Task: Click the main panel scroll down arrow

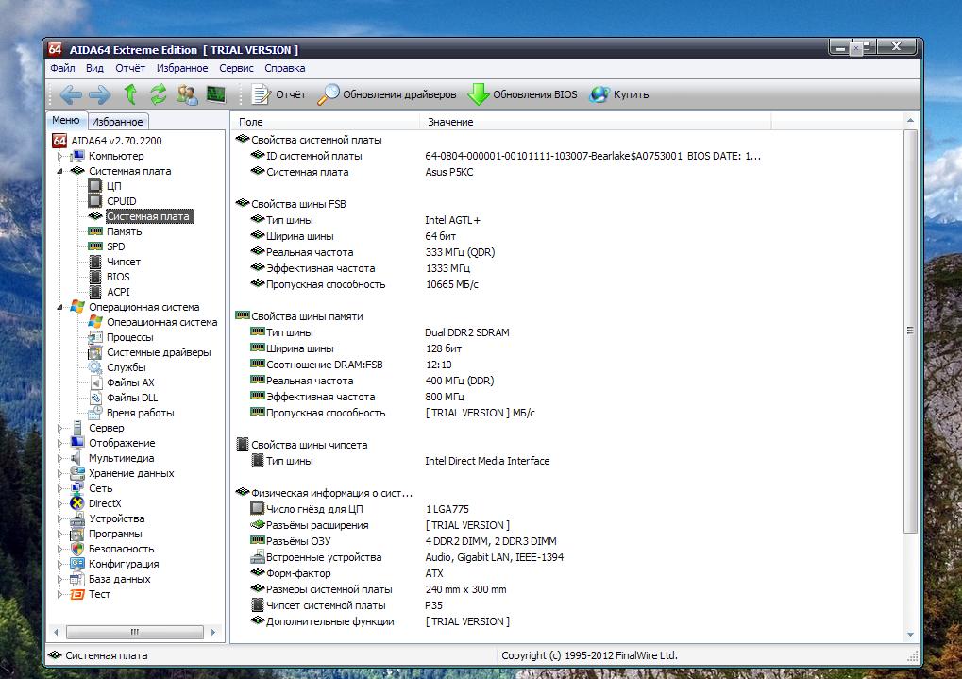Action: 910,635
